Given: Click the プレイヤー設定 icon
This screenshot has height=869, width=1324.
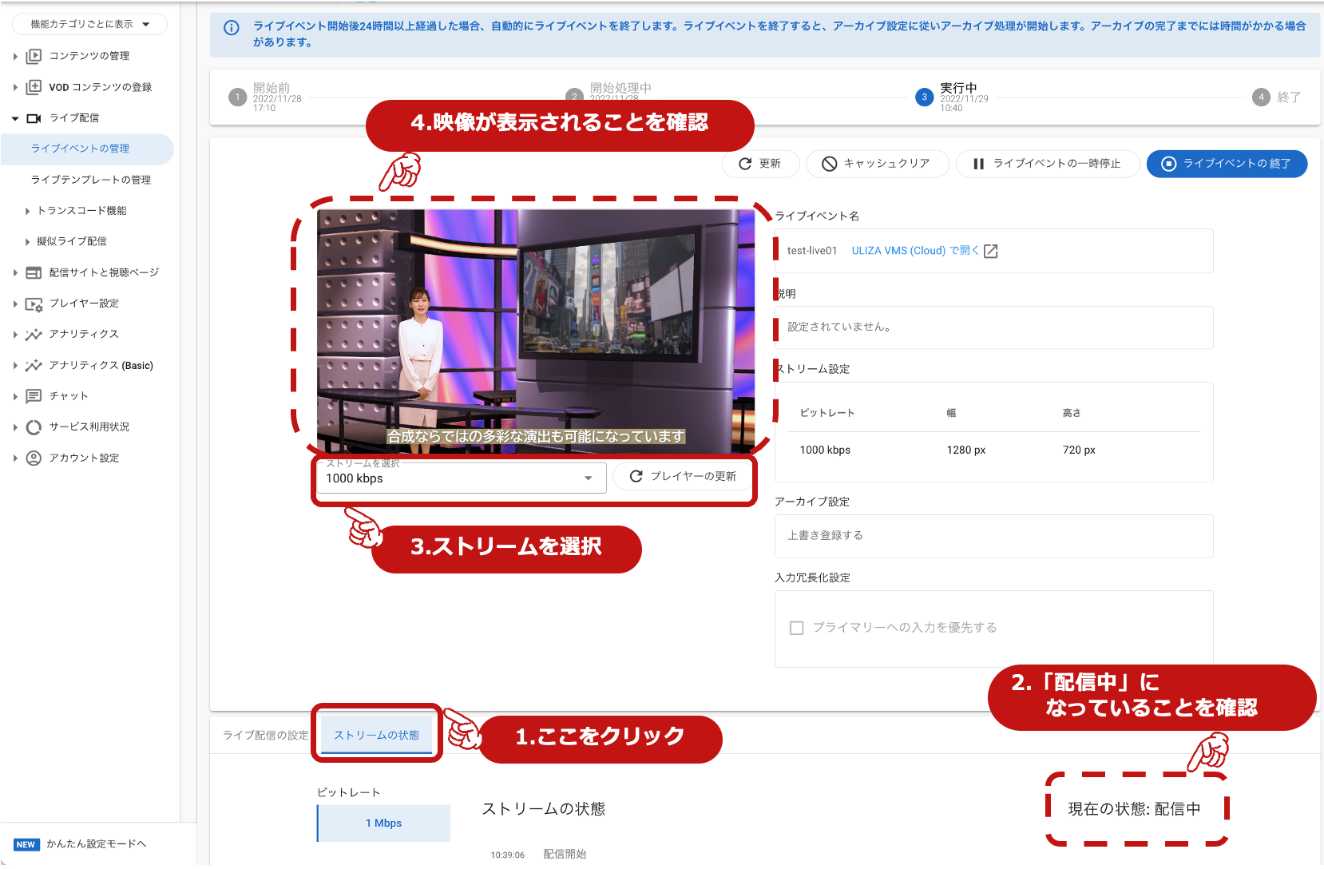Looking at the screenshot, I should [34, 304].
